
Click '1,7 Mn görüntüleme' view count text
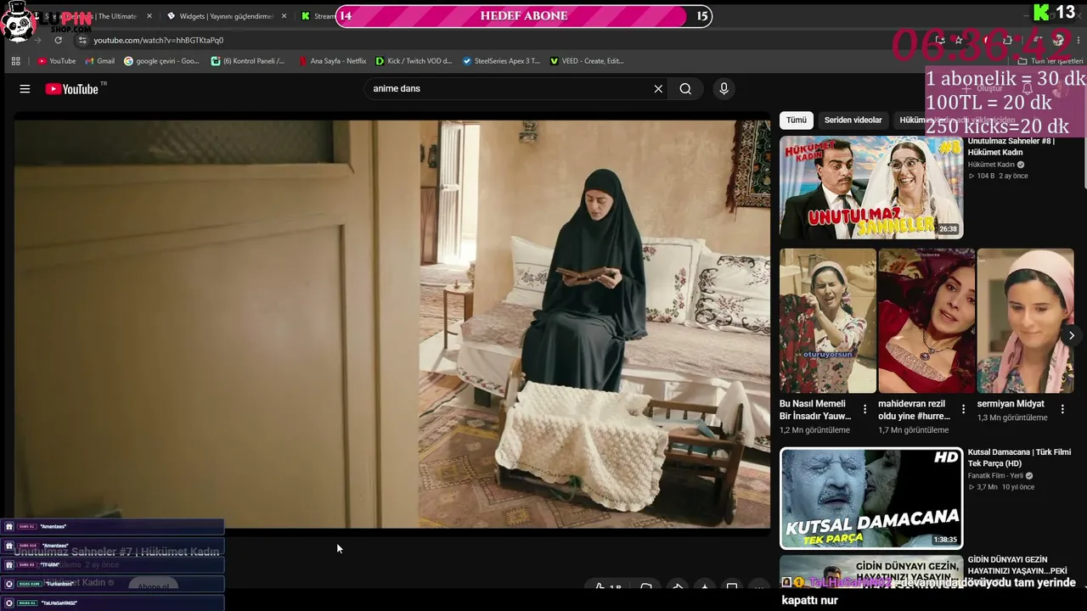[x=914, y=430]
